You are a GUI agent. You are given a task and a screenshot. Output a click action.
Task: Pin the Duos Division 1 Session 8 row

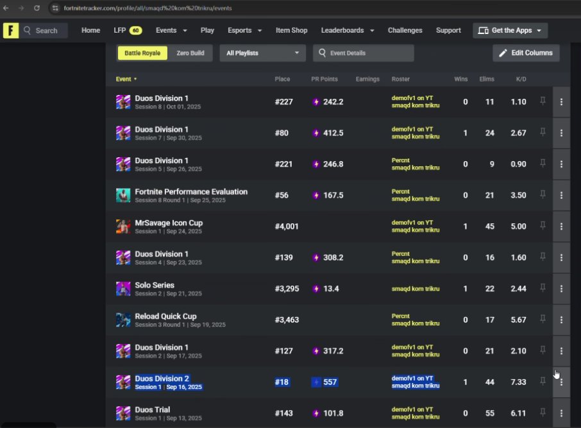coord(543,101)
